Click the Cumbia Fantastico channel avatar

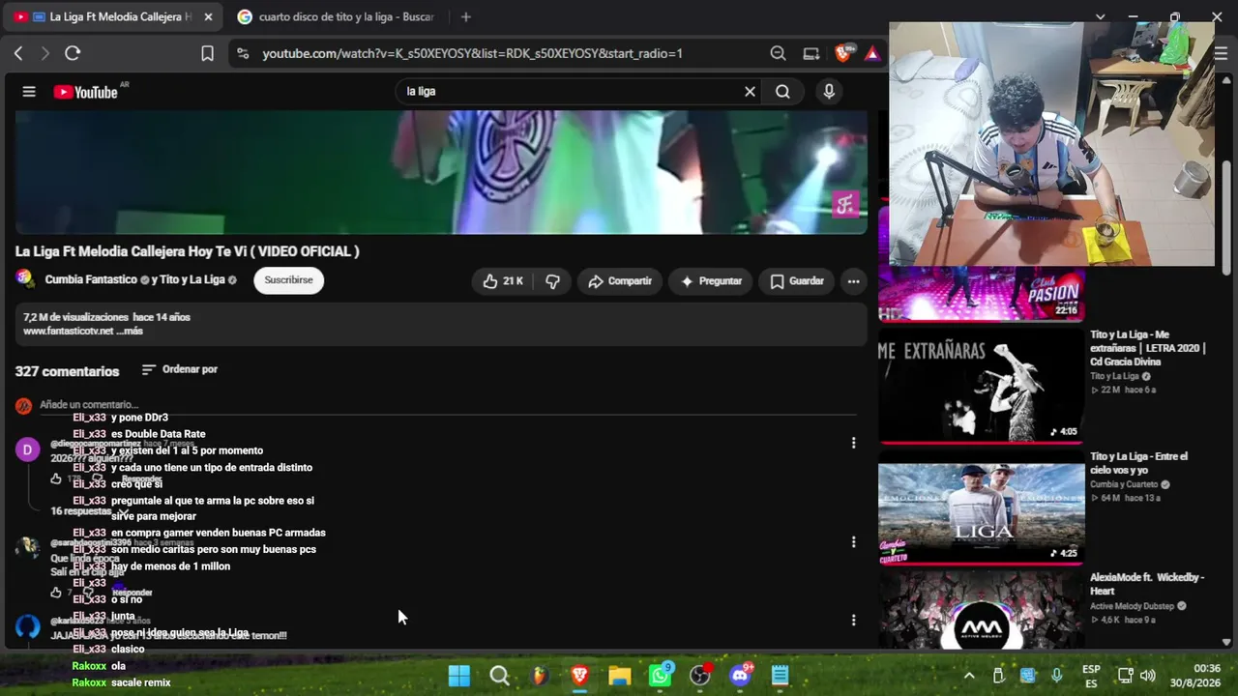coord(25,279)
